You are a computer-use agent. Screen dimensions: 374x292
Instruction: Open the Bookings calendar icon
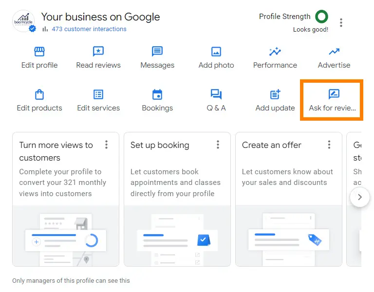tap(157, 94)
